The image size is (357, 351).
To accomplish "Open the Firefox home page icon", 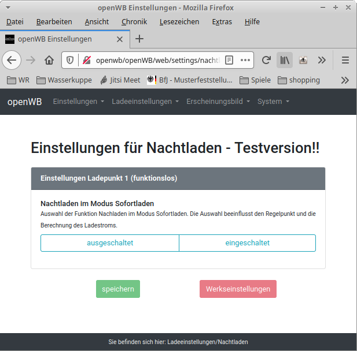I will [x=49, y=60].
